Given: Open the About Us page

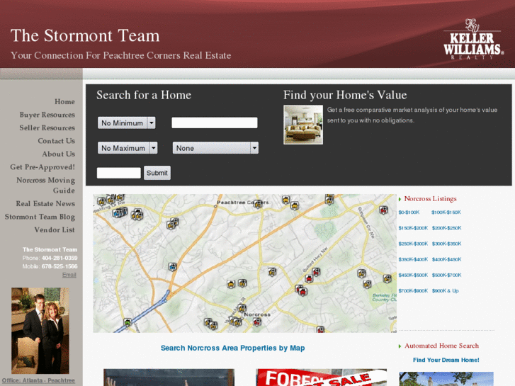Looking at the screenshot, I should pyautogui.click(x=59, y=154).
